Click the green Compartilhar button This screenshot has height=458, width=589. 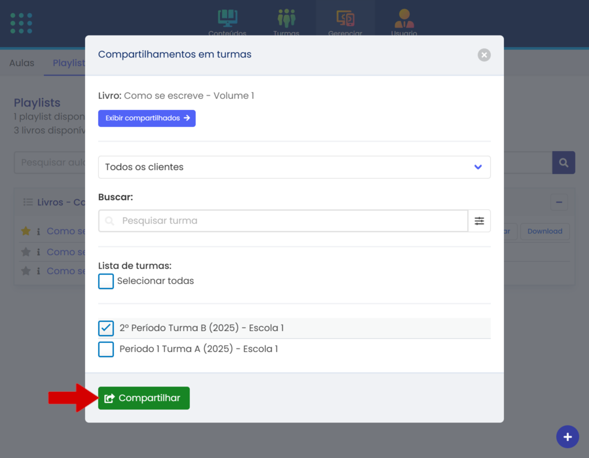144,398
